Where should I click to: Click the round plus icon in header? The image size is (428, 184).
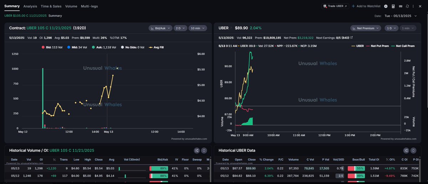coord(386,6)
